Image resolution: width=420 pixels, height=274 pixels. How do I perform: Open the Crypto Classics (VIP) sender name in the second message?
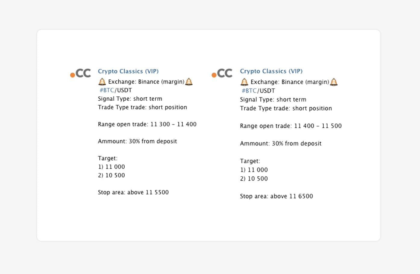point(271,71)
